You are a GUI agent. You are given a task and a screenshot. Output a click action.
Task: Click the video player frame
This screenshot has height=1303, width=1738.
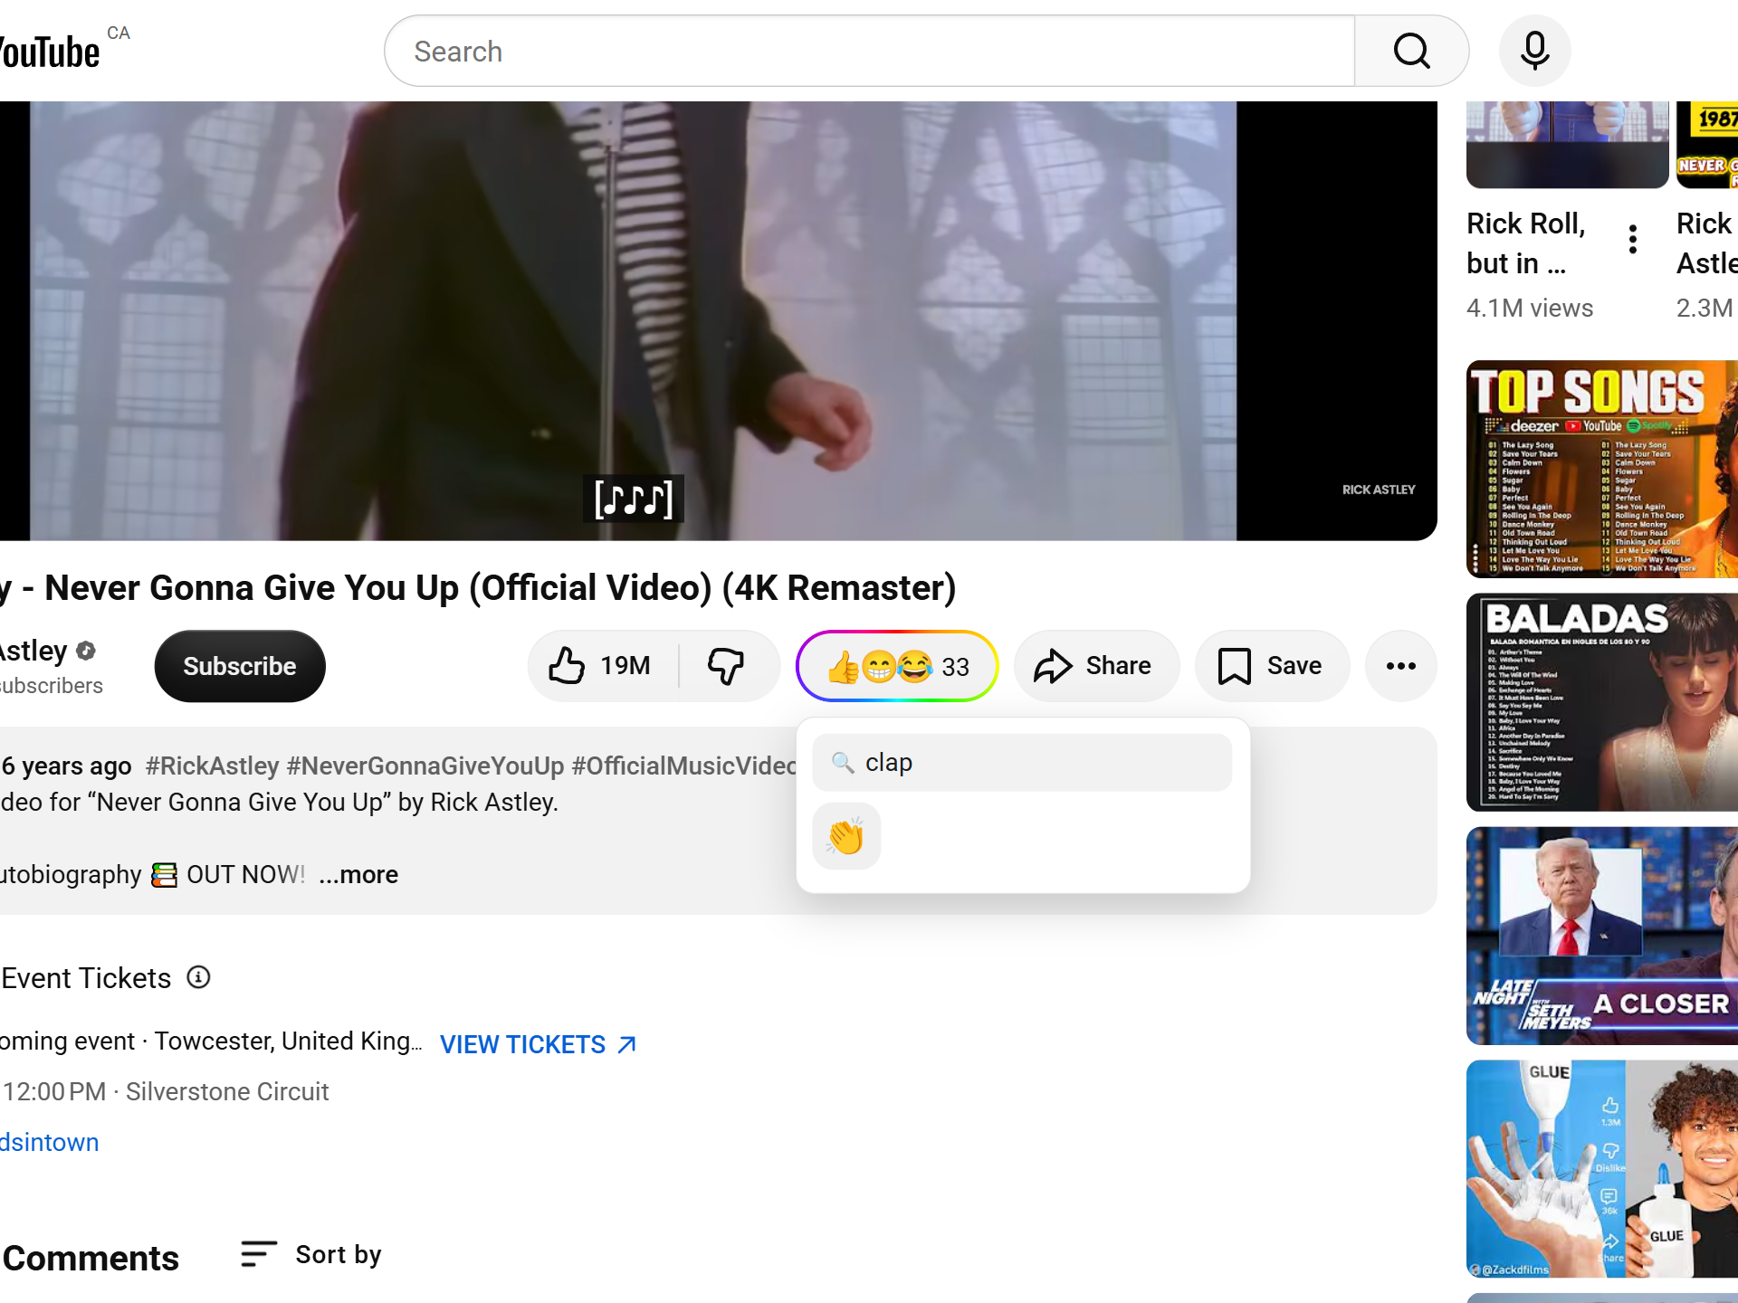[x=719, y=320]
